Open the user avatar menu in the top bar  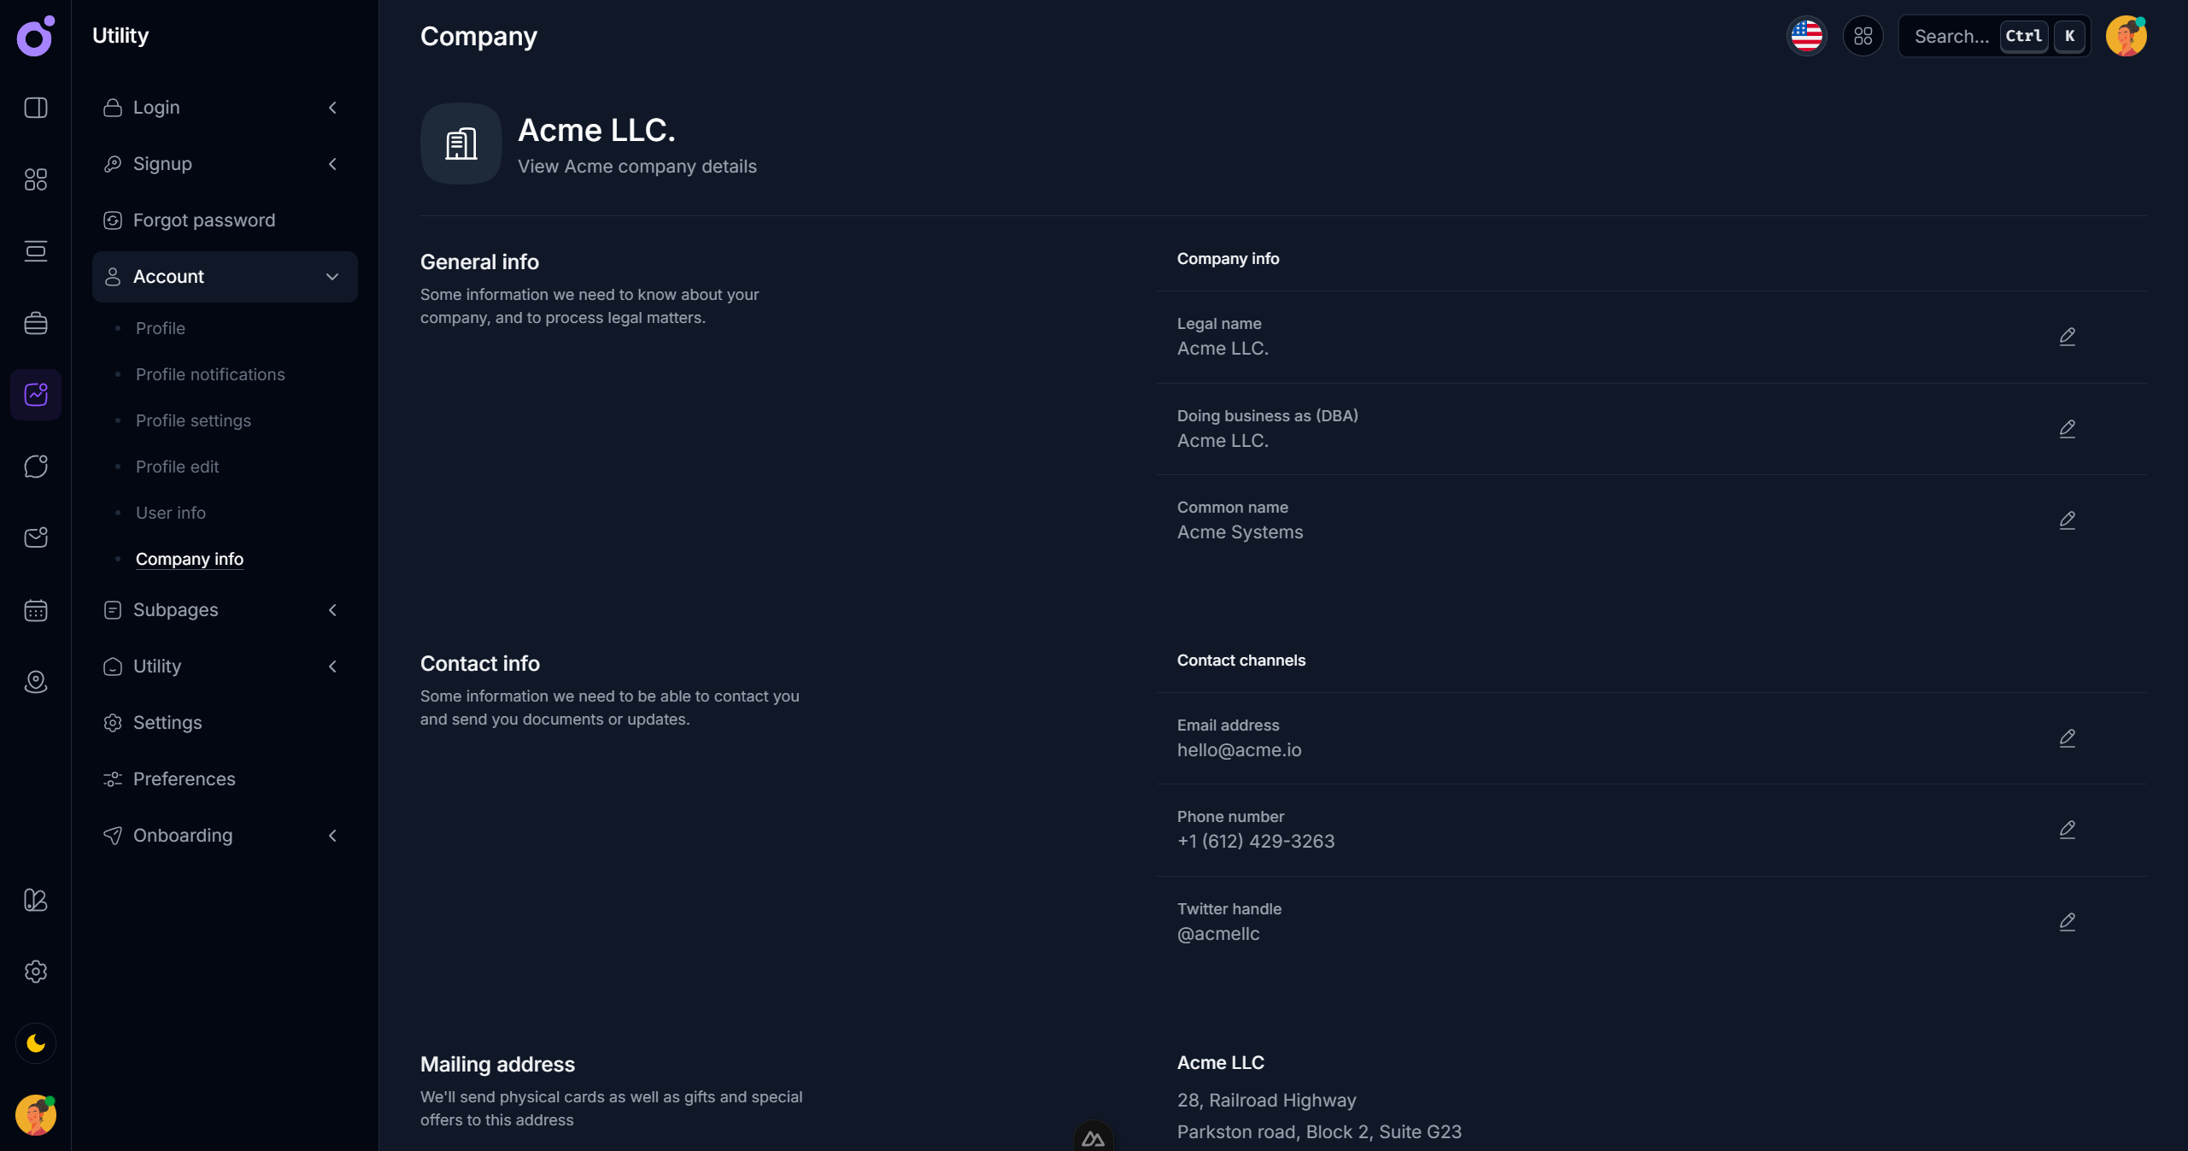[x=2126, y=36]
